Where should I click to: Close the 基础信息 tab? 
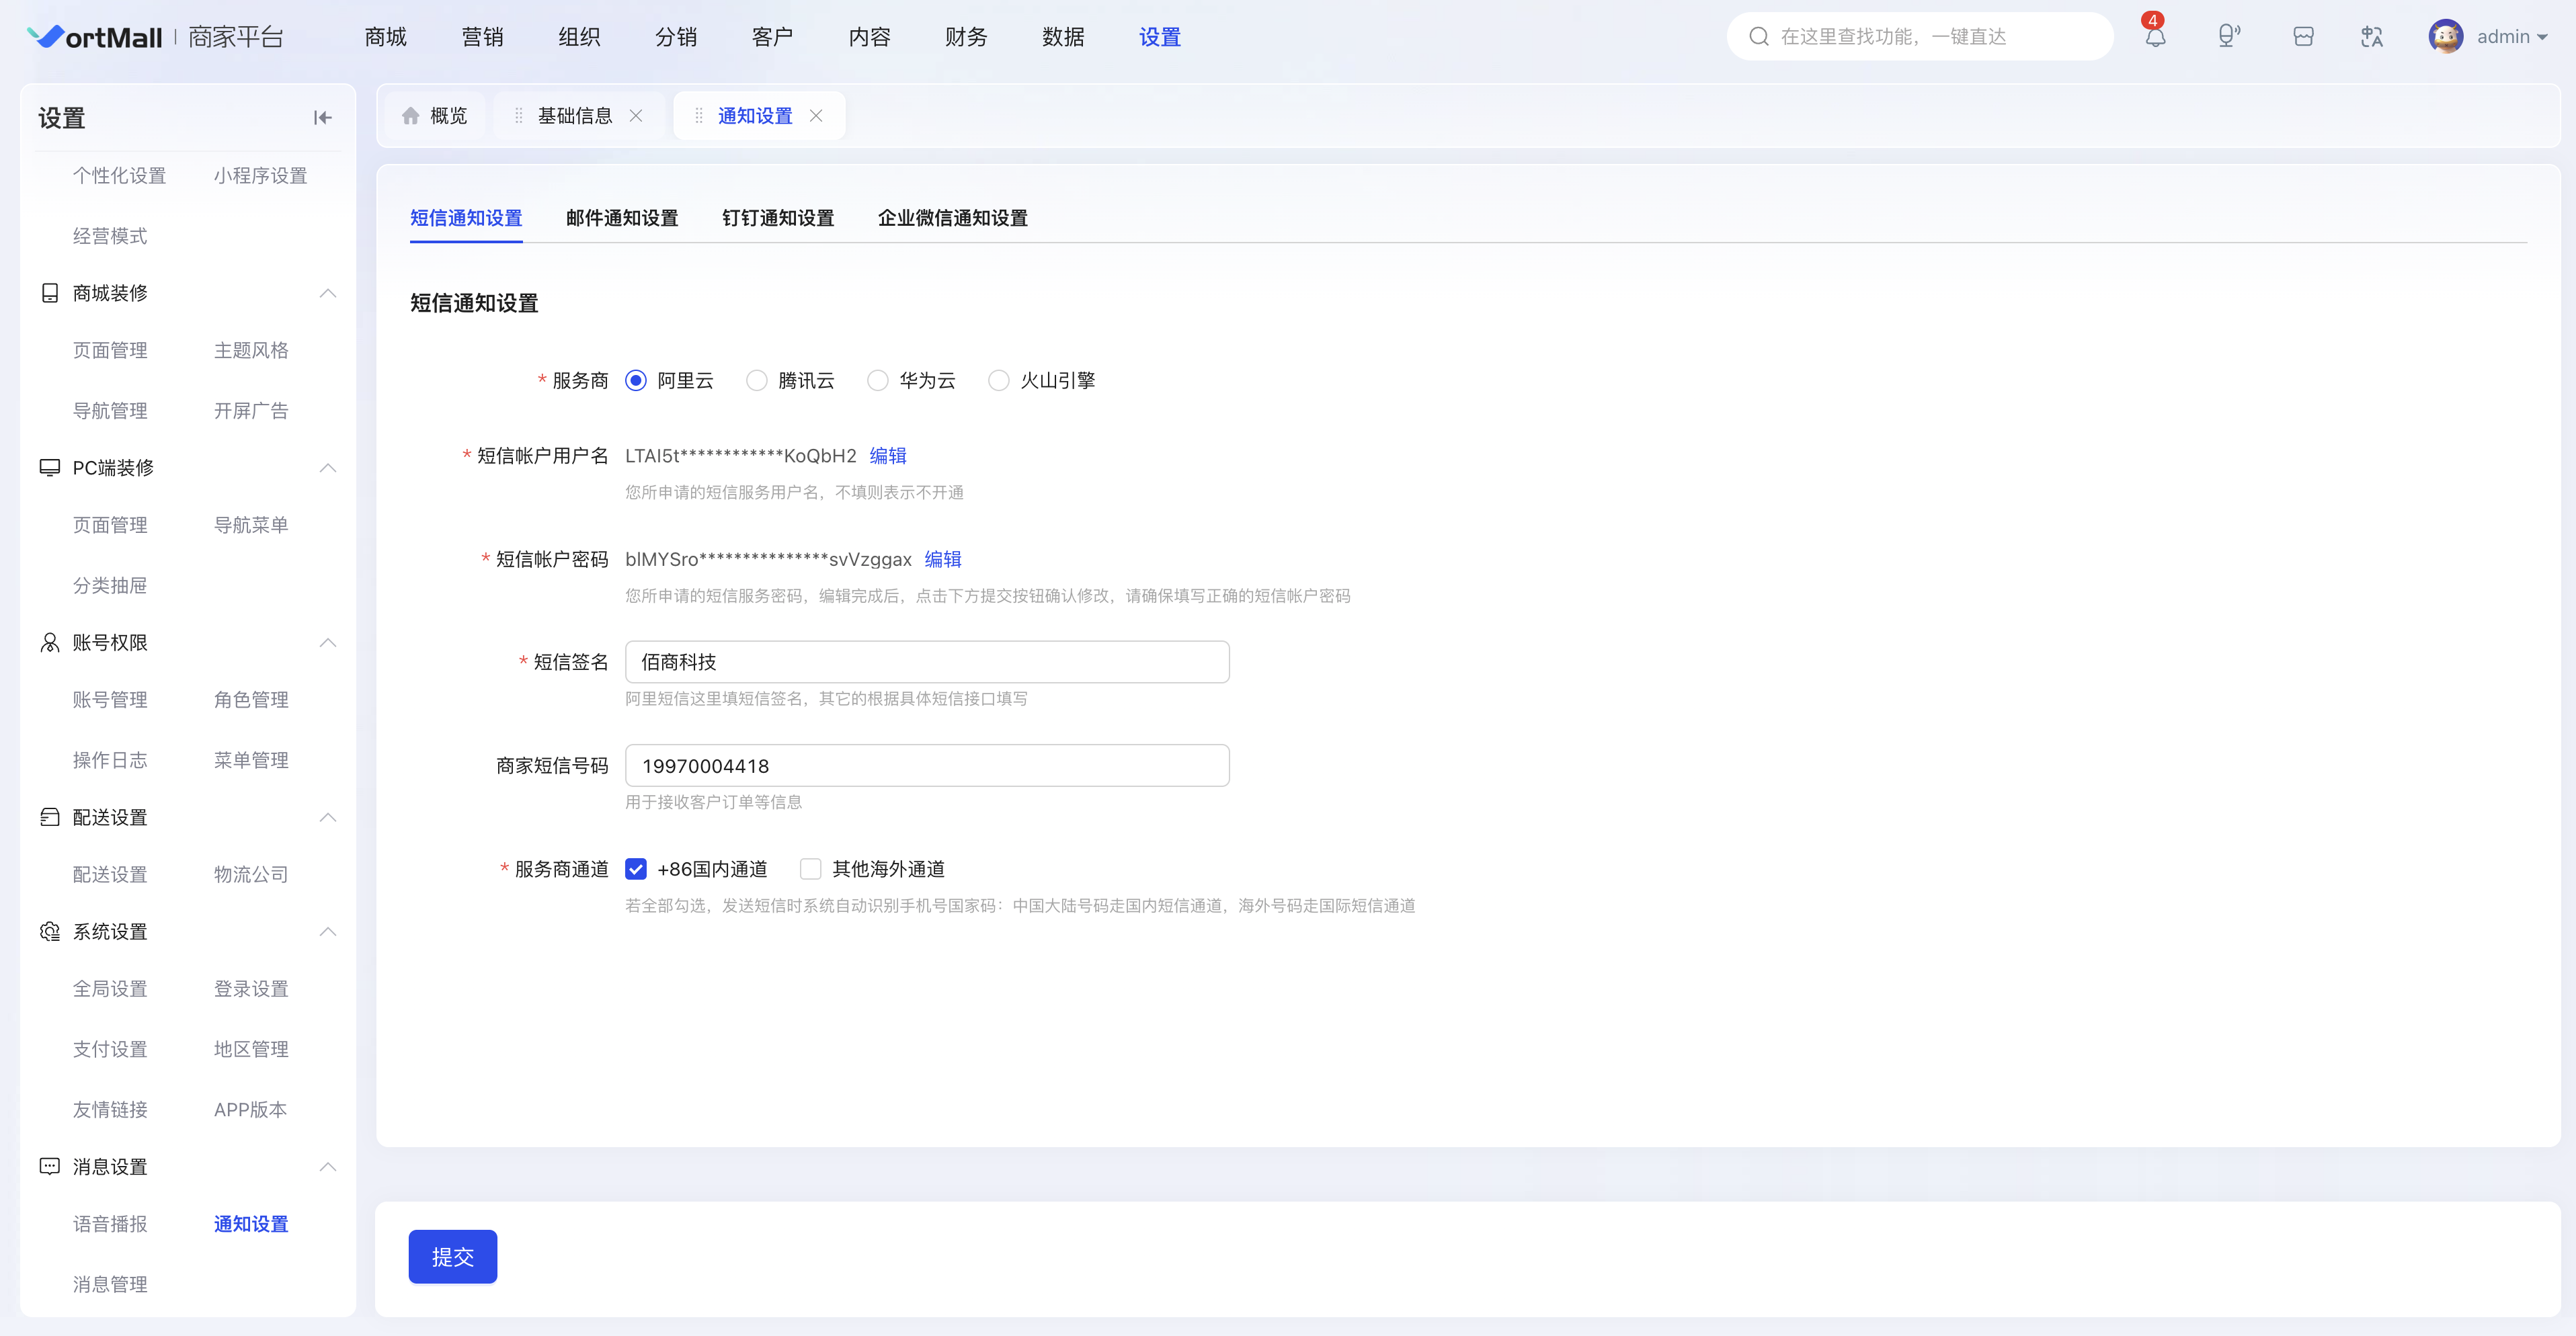[x=636, y=116]
